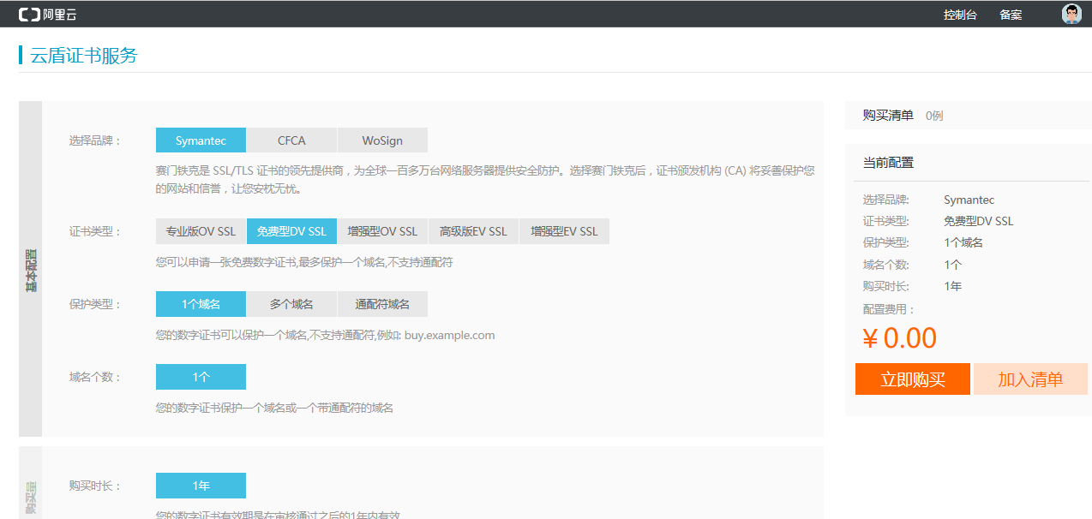The image size is (1092, 519).
Task: Choose 增强型EV SSL certificate type
Action: pyautogui.click(x=564, y=231)
